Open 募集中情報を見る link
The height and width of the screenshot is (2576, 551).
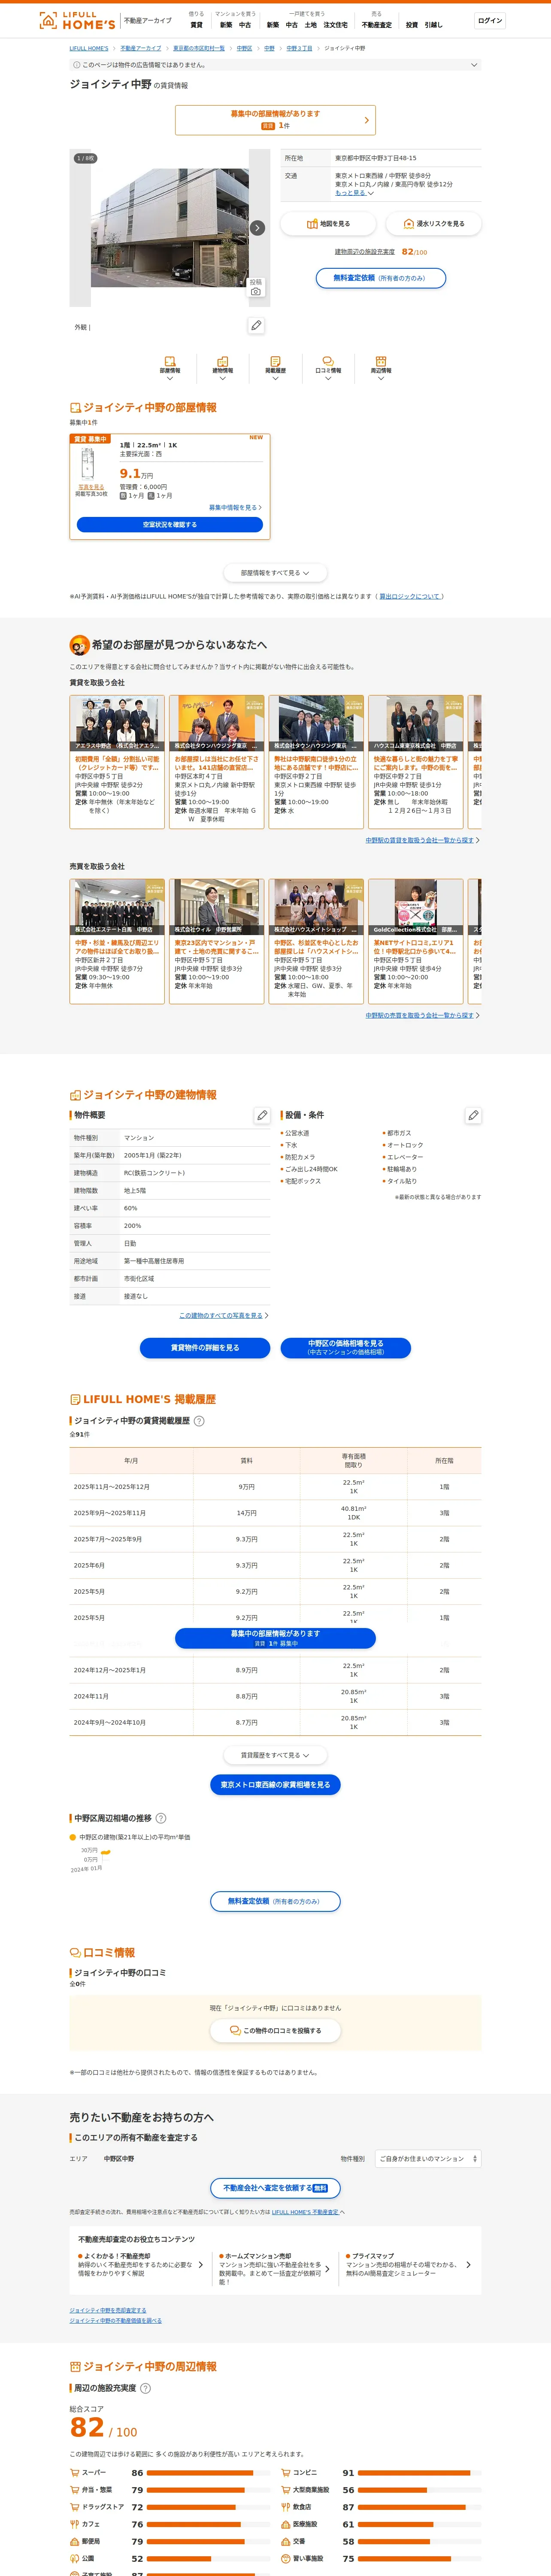click(235, 508)
